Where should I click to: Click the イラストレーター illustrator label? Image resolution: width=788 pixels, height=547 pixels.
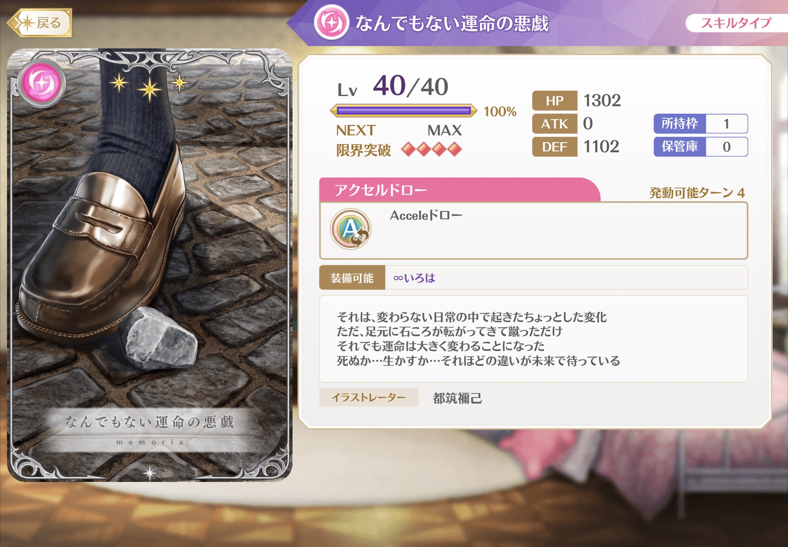click(x=369, y=397)
